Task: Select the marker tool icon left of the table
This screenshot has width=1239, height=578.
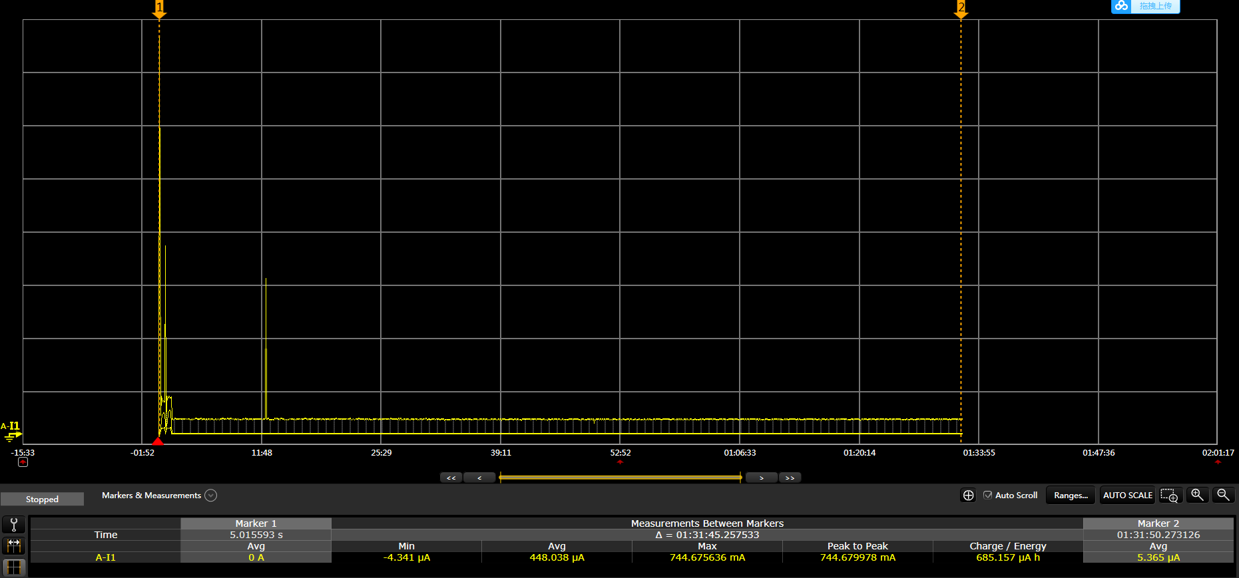Action: click(13, 525)
